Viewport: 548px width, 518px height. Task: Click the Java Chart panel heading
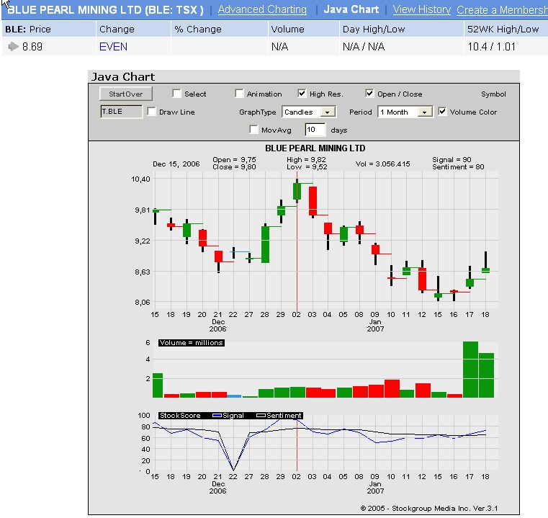(x=123, y=76)
